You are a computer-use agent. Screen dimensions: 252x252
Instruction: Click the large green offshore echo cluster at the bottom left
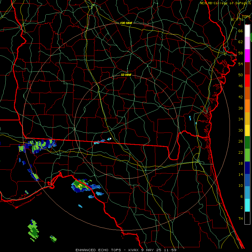pyautogui.click(x=33, y=230)
